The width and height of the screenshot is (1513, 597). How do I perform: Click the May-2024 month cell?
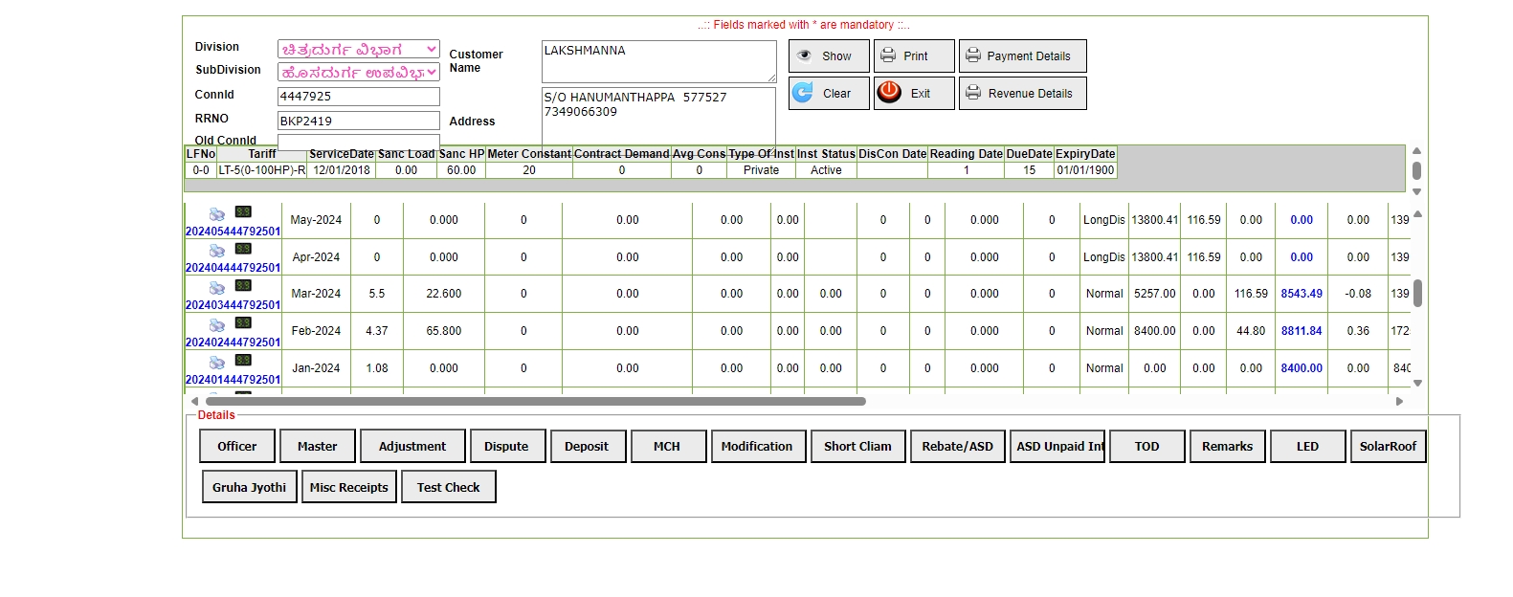pyautogui.click(x=316, y=220)
